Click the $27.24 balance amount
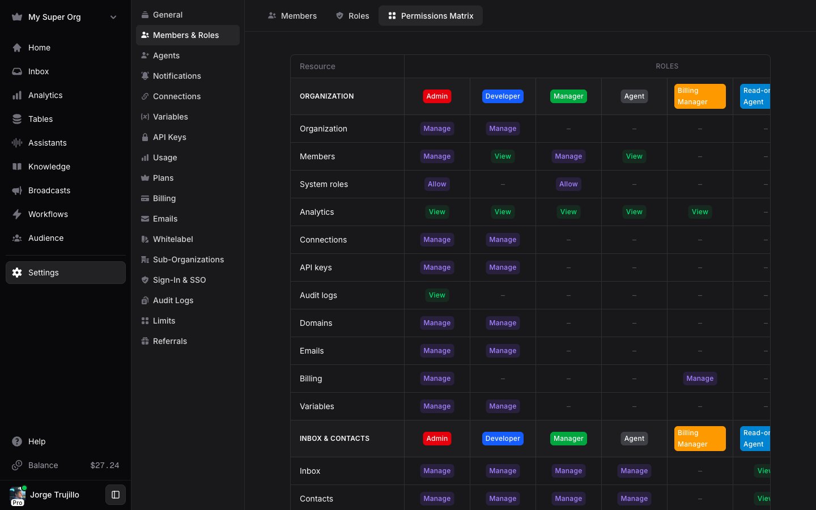This screenshot has height=510, width=816. coord(105,465)
